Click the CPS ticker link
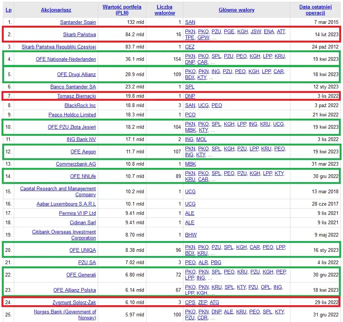Image resolution: width=343 pixels, height=322 pixels. coord(190,302)
